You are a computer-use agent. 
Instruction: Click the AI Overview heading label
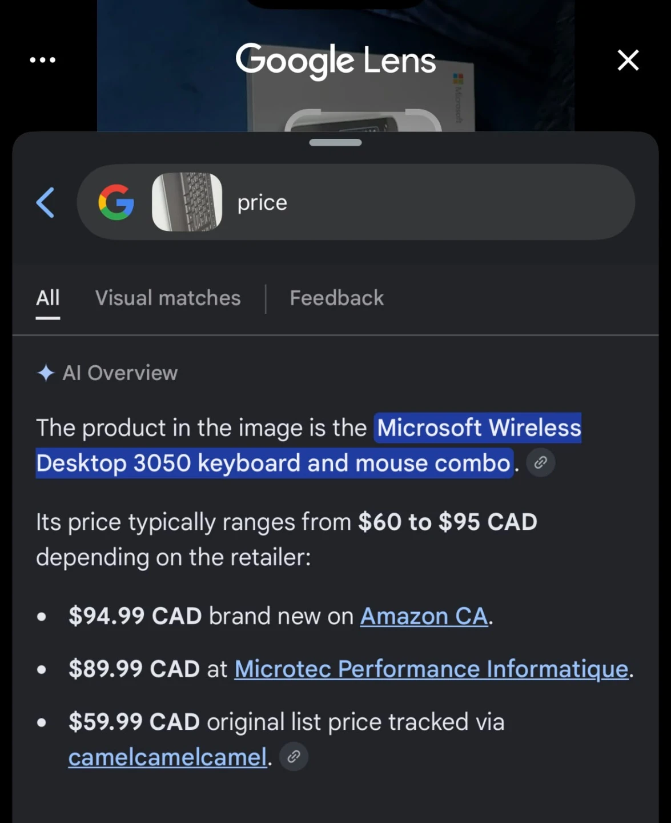120,373
